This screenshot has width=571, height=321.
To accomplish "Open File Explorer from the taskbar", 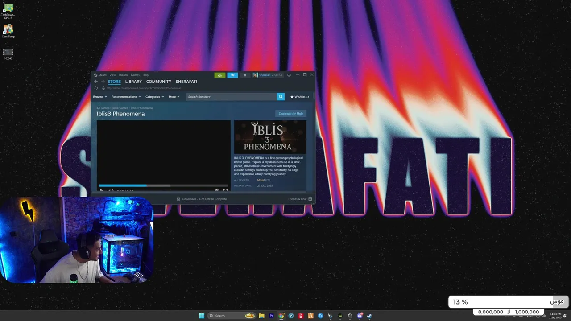I will pos(262,316).
